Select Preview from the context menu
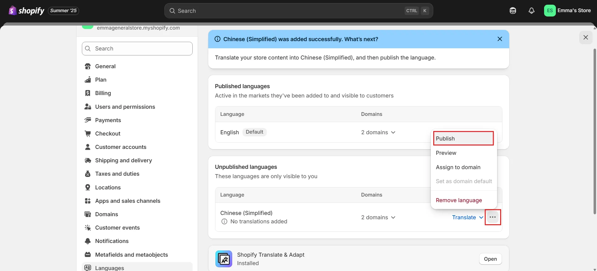Viewport: 597px width, 271px height. pos(463,153)
